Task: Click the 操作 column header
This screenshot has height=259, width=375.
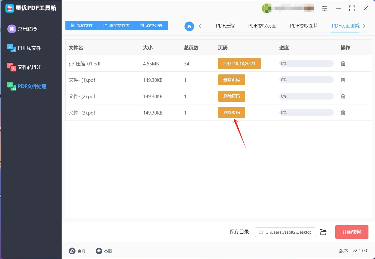Action: [345, 48]
